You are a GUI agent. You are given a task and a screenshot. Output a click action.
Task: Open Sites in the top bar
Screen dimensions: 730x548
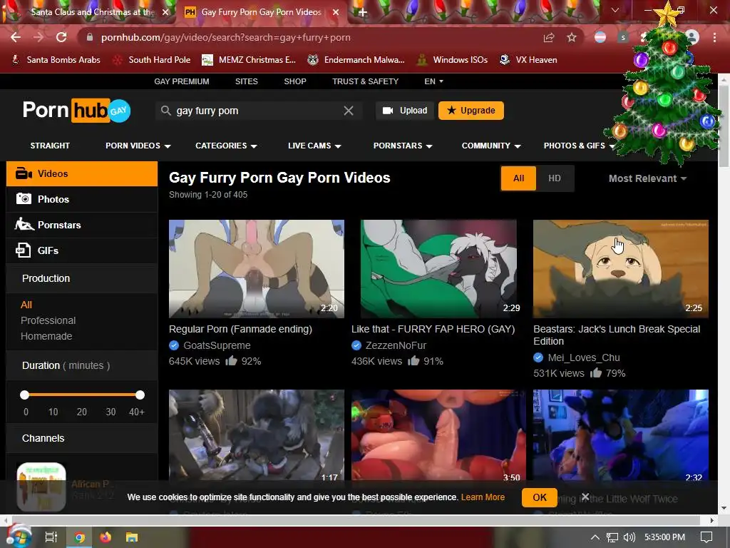[246, 81]
